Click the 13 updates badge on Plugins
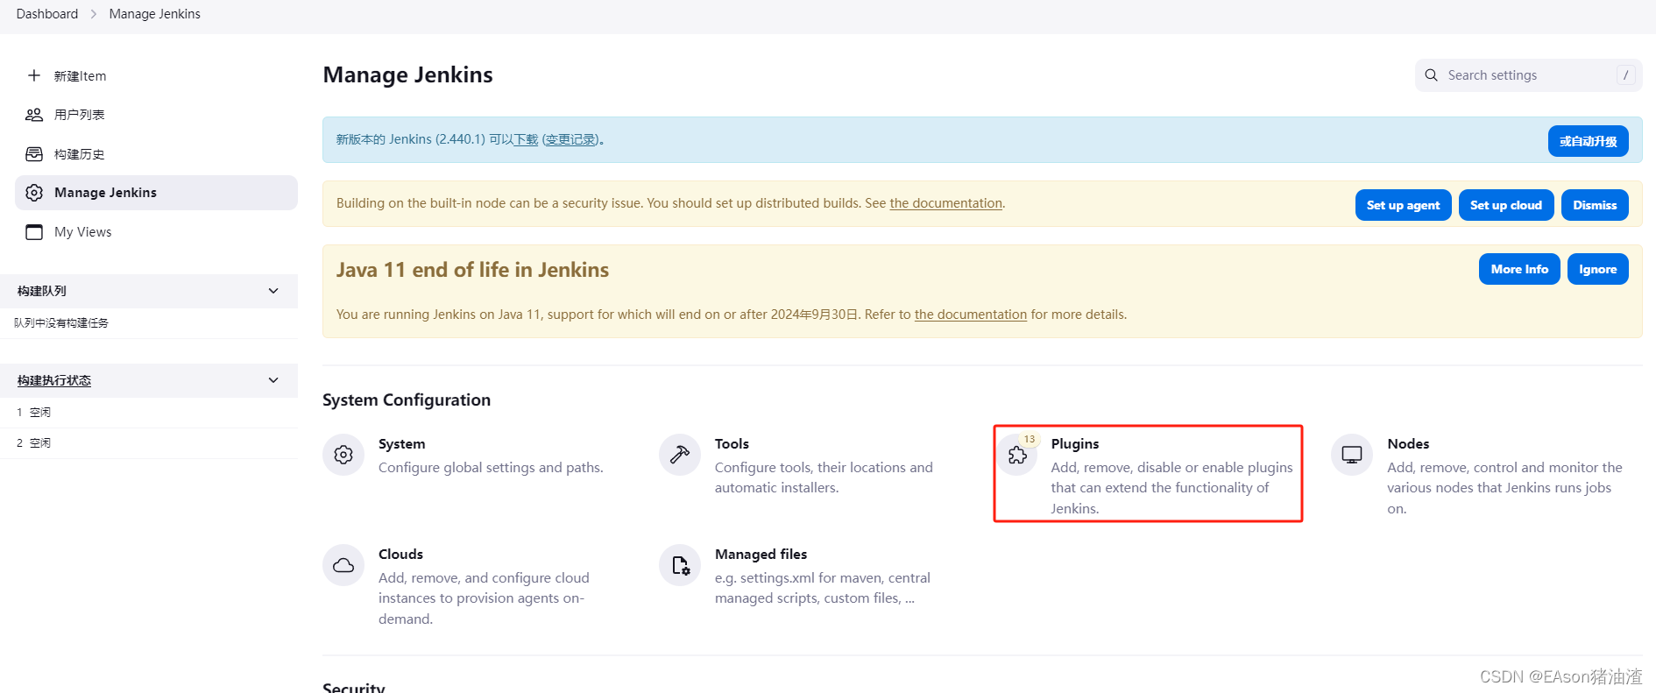 pyautogui.click(x=1030, y=439)
